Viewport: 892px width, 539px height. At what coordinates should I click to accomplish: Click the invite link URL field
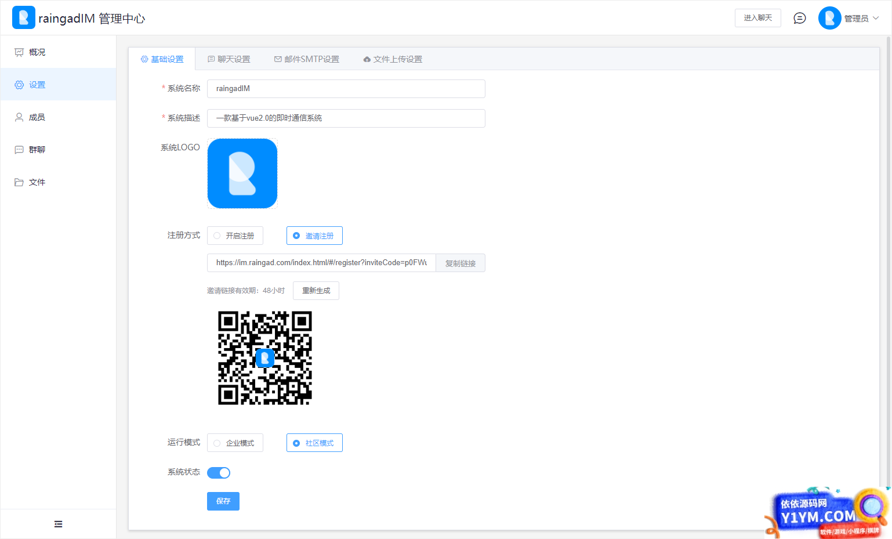[x=321, y=263]
